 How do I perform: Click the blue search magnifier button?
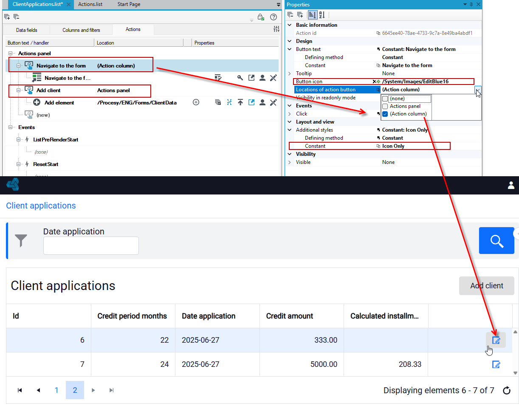coord(496,241)
